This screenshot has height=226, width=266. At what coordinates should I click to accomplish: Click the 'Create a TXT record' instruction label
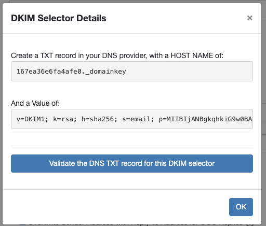coord(117,55)
